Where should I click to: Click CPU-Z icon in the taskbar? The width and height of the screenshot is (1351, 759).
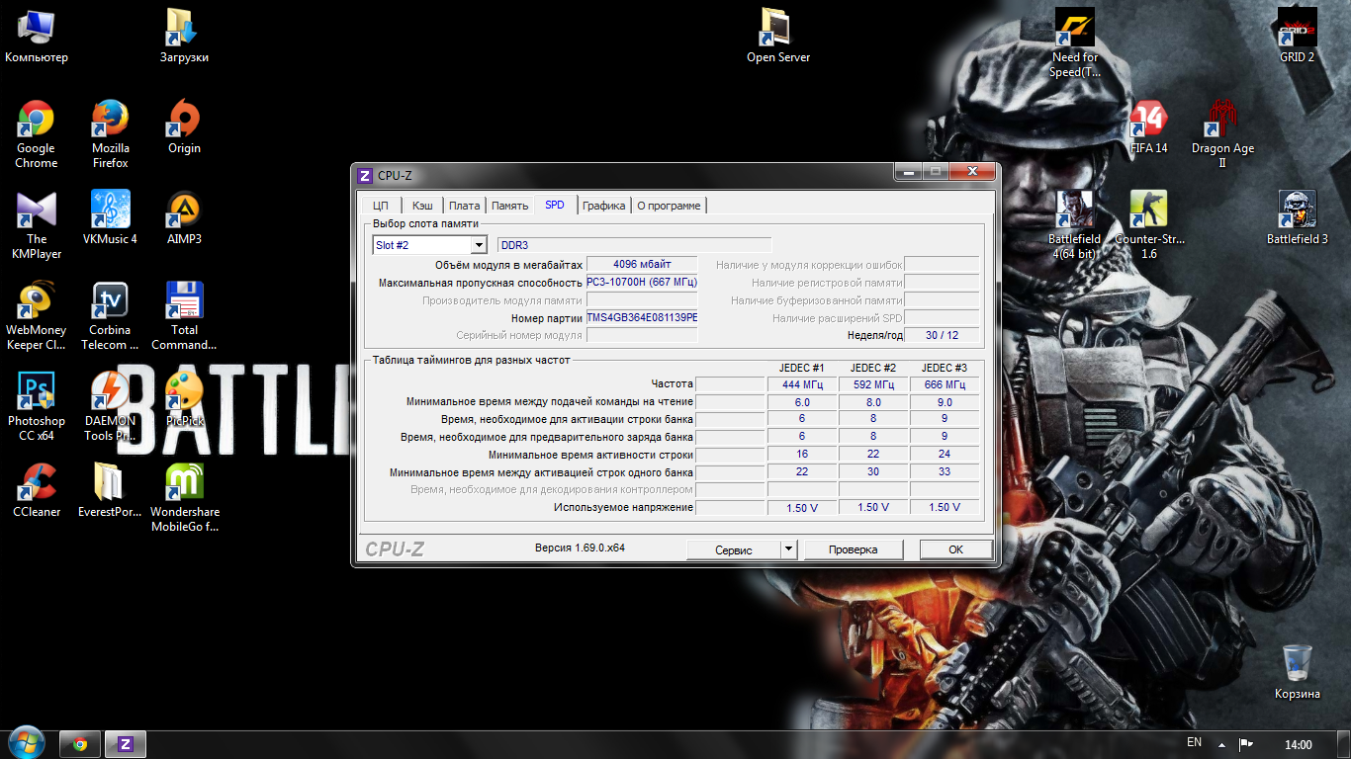click(126, 744)
